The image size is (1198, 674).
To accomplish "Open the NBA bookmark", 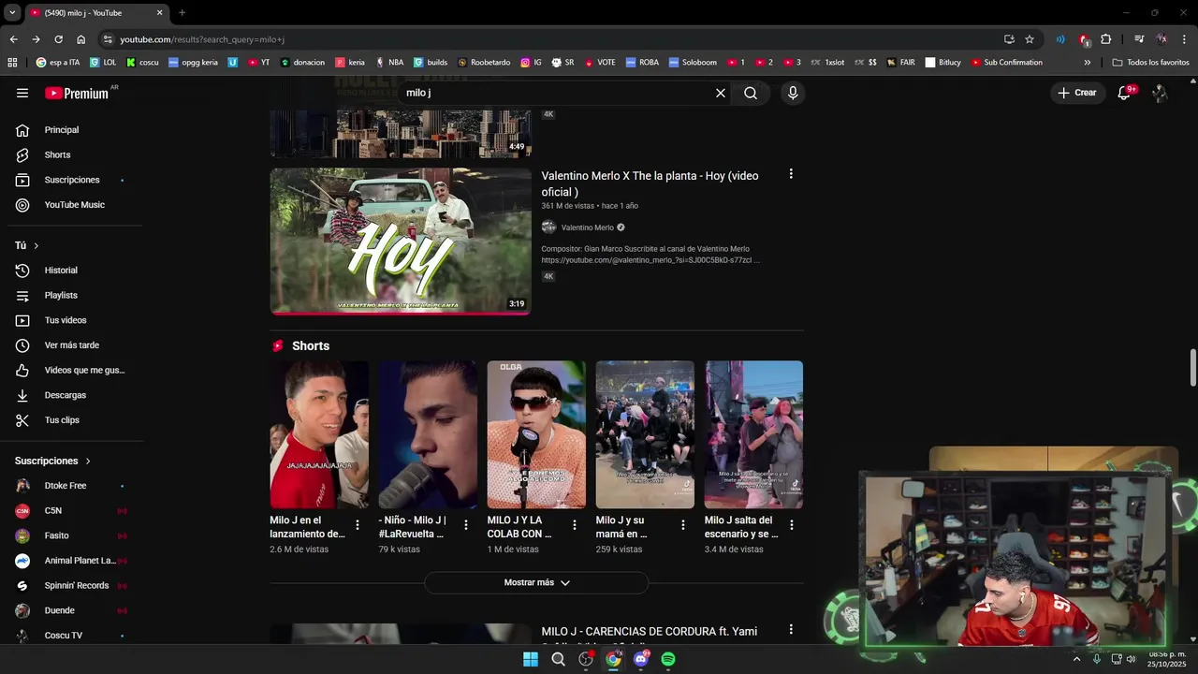I will click(389, 63).
